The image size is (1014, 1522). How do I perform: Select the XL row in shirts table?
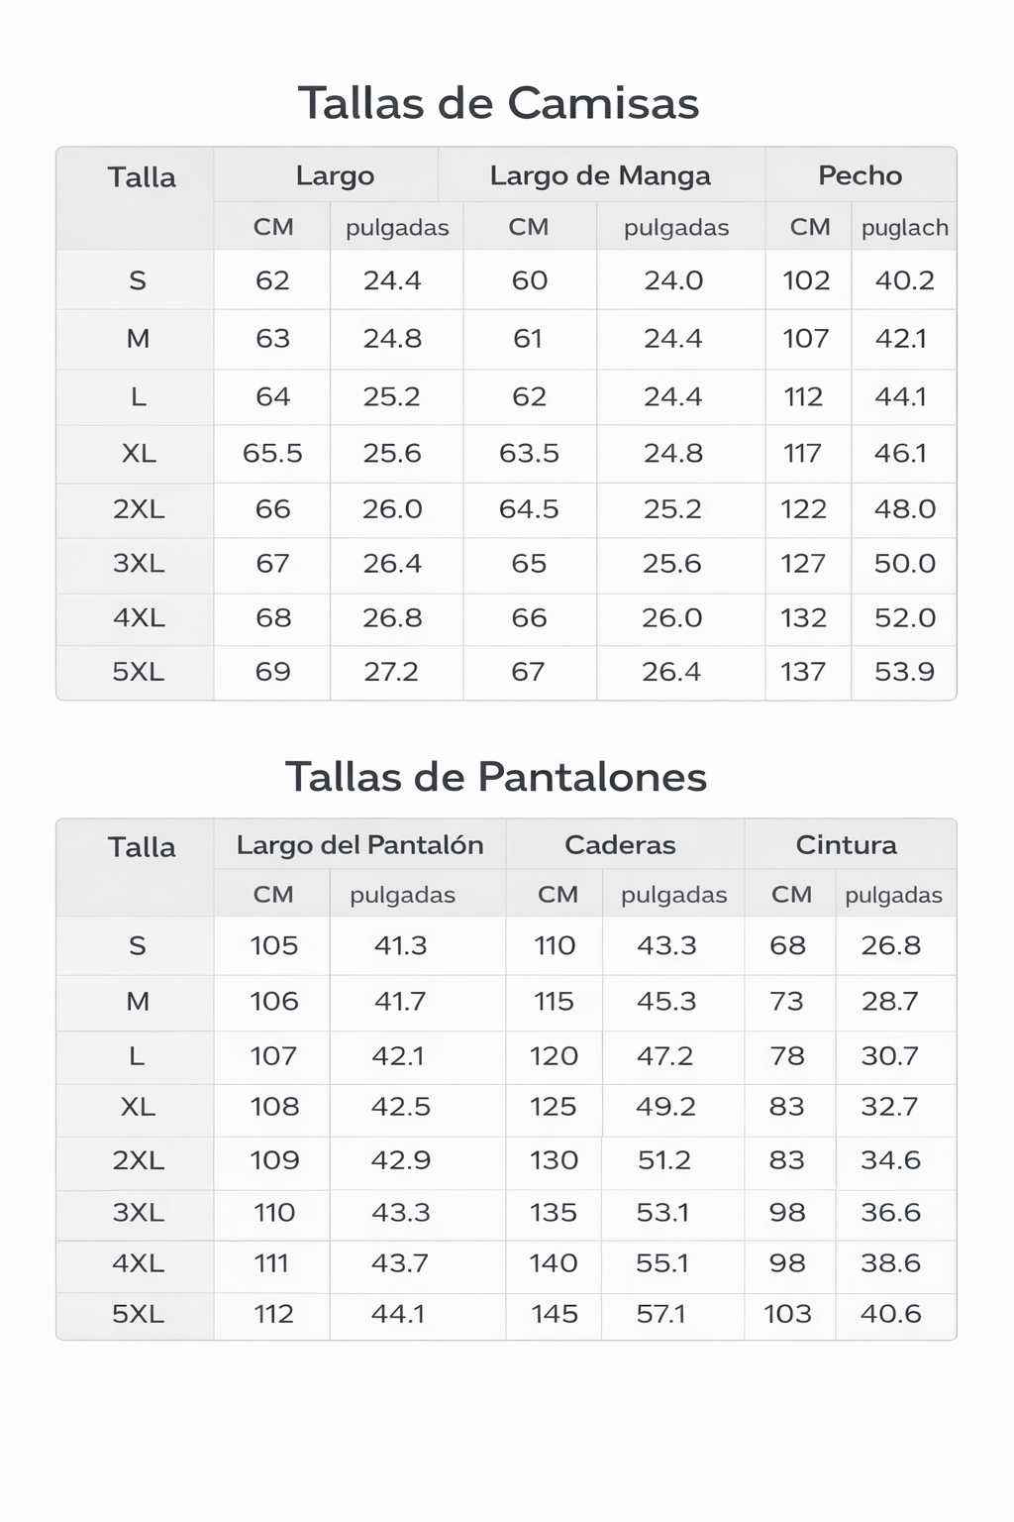[x=506, y=454]
